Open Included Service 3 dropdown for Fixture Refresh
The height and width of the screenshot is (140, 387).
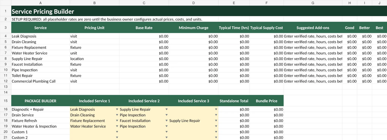pos(216,121)
